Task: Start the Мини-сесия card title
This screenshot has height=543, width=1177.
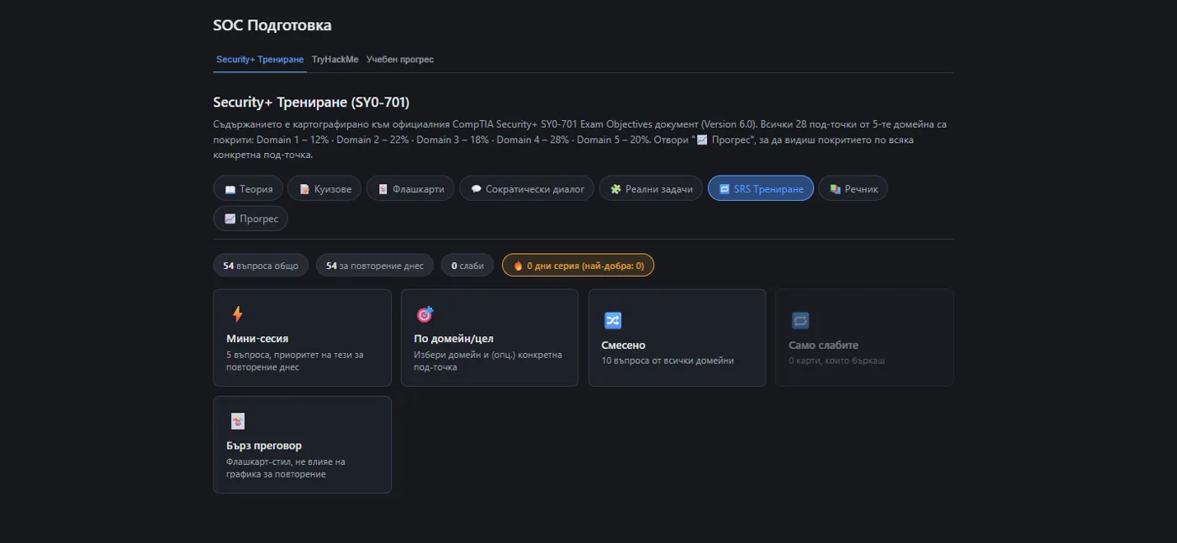Action: click(257, 339)
